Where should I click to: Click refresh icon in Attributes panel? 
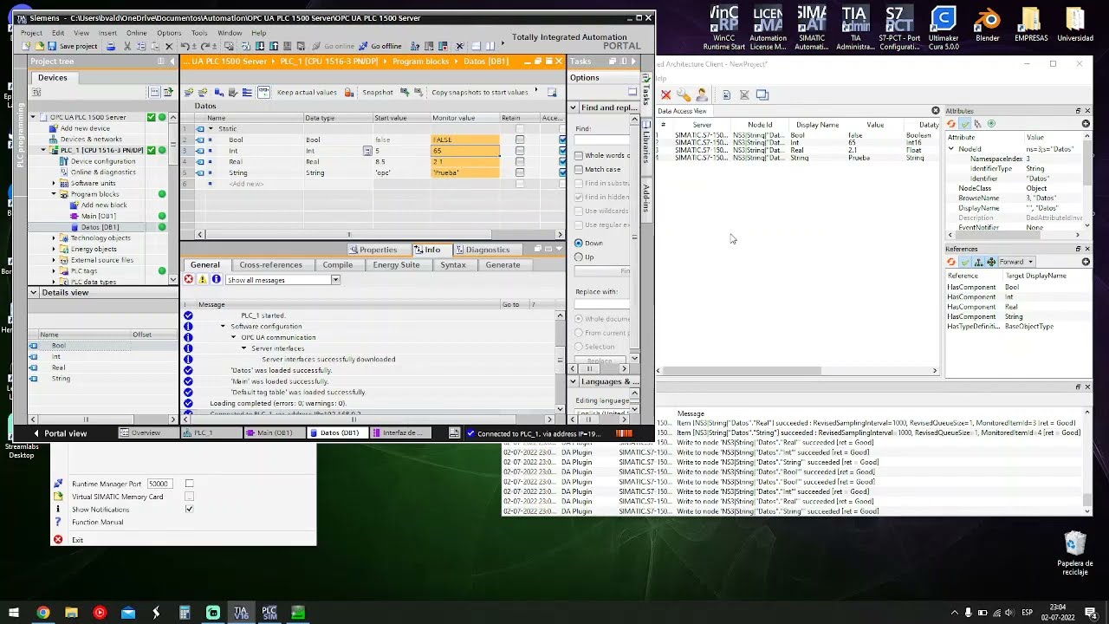(951, 124)
